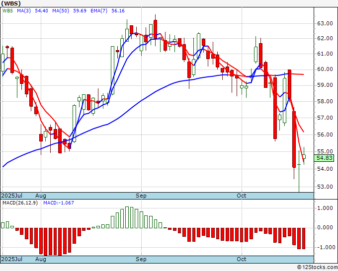Click the 54.00 price axis label

[325, 169]
